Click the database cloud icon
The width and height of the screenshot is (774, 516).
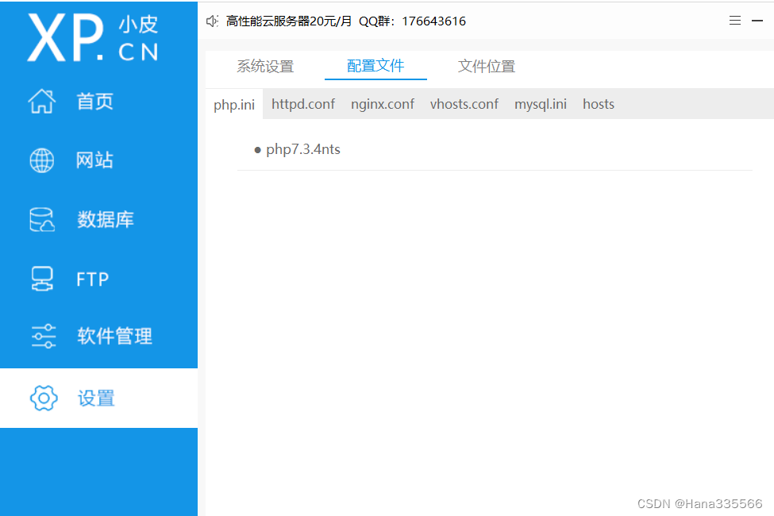pos(42,220)
